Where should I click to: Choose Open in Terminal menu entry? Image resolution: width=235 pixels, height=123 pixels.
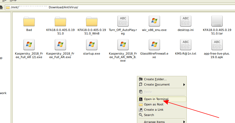pyautogui.click(x=162, y=99)
